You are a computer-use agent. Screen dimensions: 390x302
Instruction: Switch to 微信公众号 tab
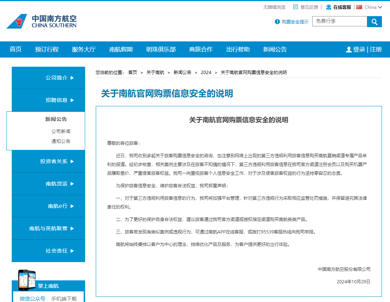pyautogui.click(x=33, y=299)
